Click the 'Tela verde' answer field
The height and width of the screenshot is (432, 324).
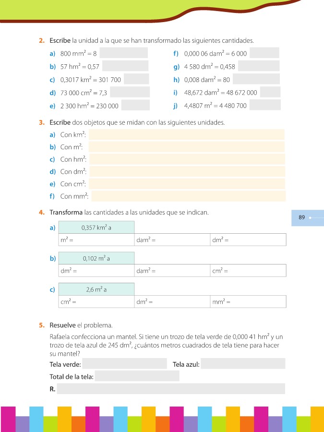[x=124, y=364]
